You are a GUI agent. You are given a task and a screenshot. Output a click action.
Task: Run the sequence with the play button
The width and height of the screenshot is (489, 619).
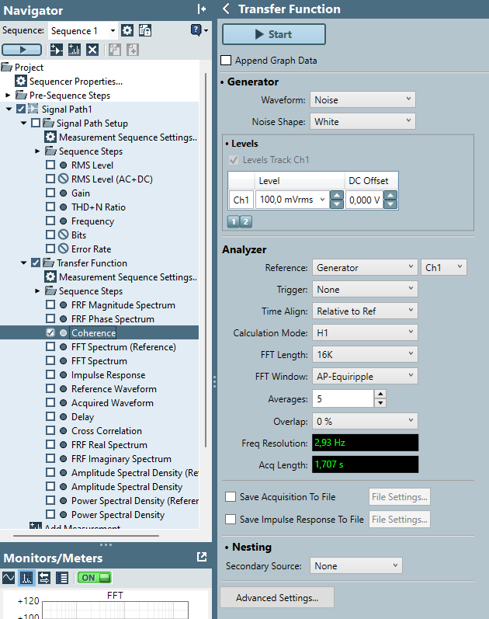pos(22,50)
